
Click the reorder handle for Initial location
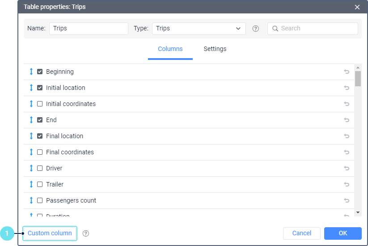[x=31, y=88]
